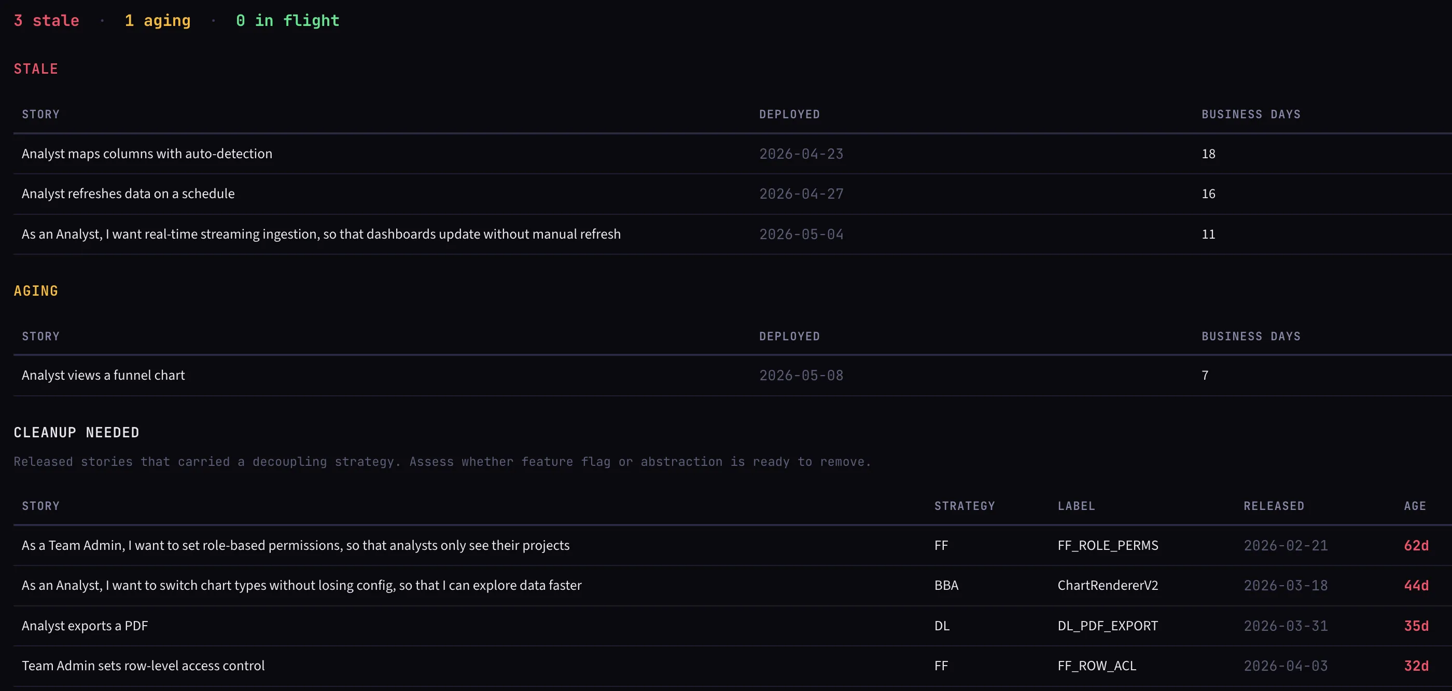Click FF strategy in FF_ROLE_PERMS row
Viewport: 1452px width, 691px height.
coord(941,545)
